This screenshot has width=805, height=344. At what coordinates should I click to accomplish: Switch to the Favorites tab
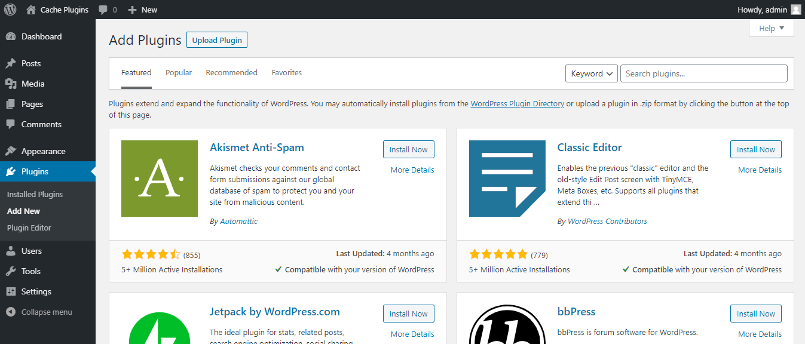(x=287, y=73)
